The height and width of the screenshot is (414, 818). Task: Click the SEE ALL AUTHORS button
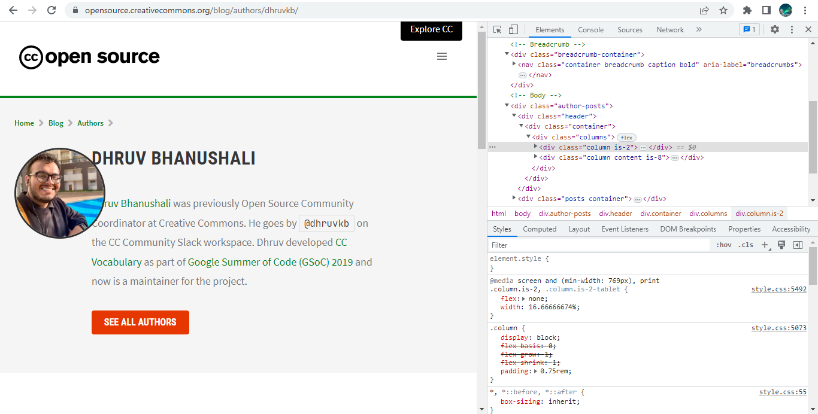point(140,322)
